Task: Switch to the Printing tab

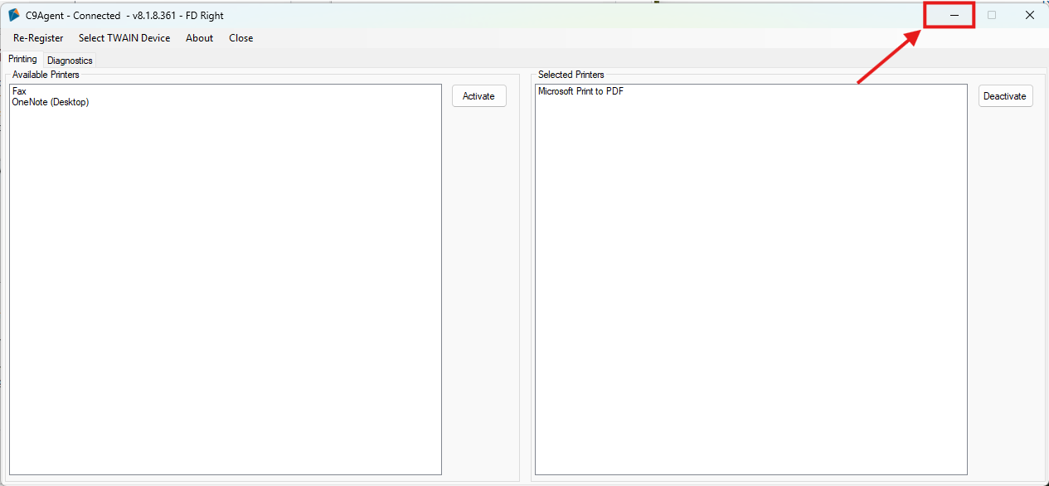Action: point(23,60)
